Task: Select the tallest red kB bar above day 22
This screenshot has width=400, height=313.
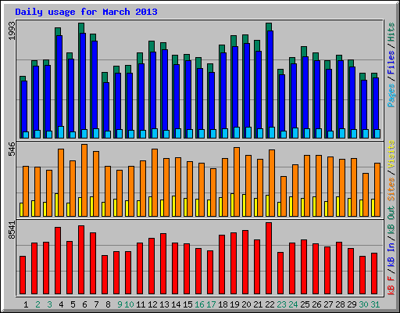Action: (x=269, y=258)
